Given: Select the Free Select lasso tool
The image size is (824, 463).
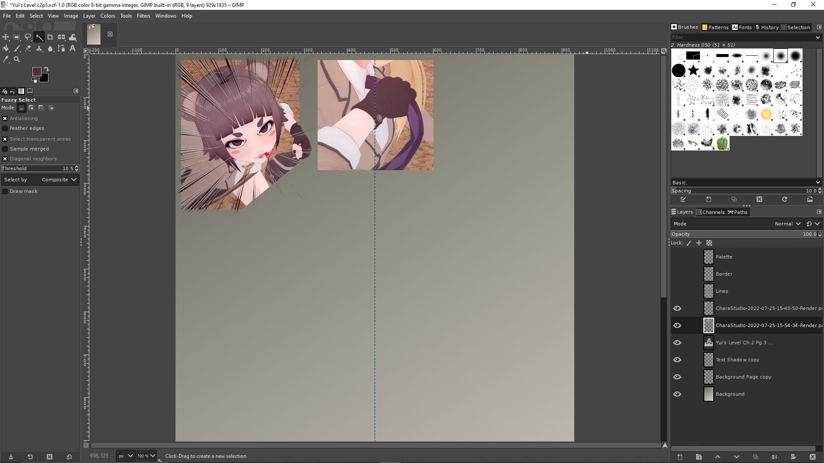Looking at the screenshot, I should click(28, 37).
